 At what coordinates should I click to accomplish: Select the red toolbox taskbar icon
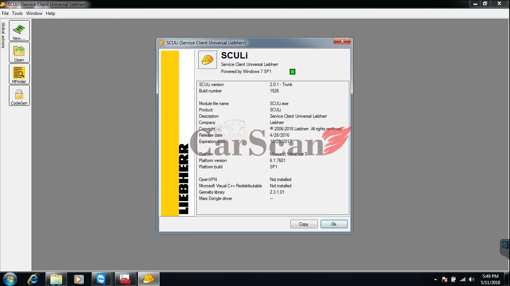pos(125,279)
